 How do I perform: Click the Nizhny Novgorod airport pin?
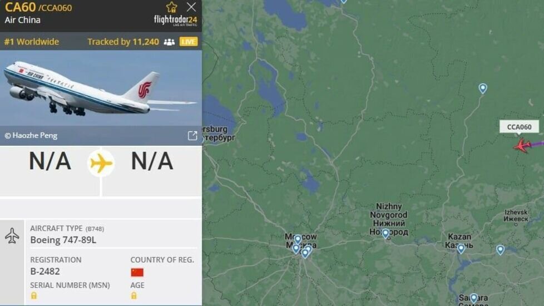[x=385, y=234]
